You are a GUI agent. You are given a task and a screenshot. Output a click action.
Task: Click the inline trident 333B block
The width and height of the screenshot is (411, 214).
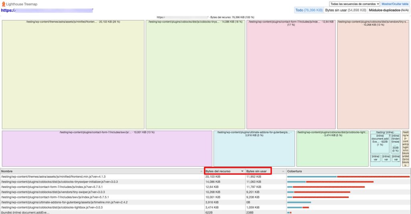[395, 143]
